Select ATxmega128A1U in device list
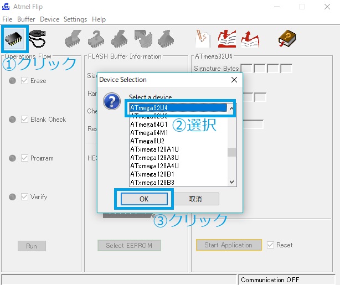Screen dimensions: 340x285 [x=178, y=149]
